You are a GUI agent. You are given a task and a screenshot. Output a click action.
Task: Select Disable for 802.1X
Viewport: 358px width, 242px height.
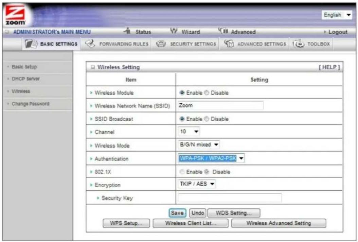(x=207, y=172)
